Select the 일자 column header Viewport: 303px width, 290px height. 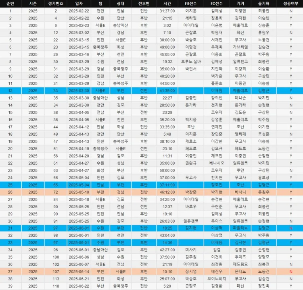click(79, 4)
